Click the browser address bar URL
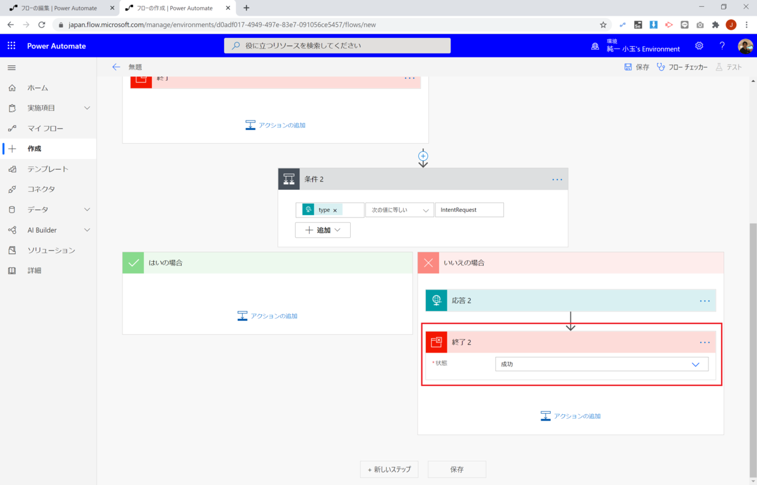The image size is (757, 485). click(x=222, y=25)
